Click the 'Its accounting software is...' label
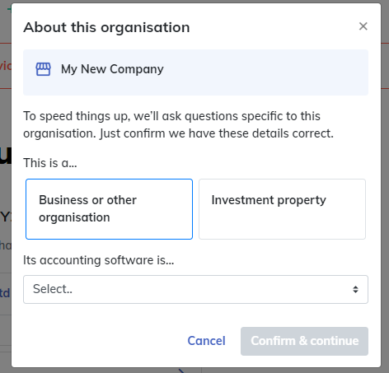Viewport: 389px width, 373px height. [99, 260]
